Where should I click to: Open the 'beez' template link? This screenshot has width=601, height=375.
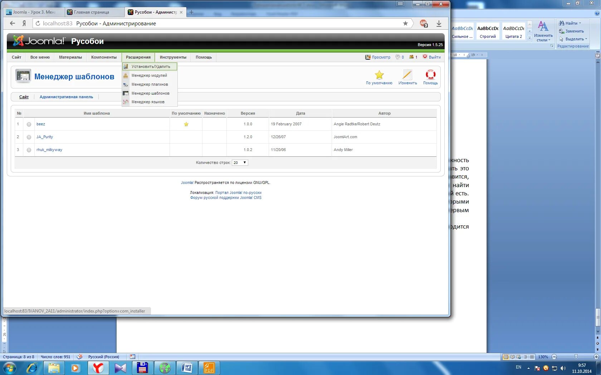click(x=41, y=124)
